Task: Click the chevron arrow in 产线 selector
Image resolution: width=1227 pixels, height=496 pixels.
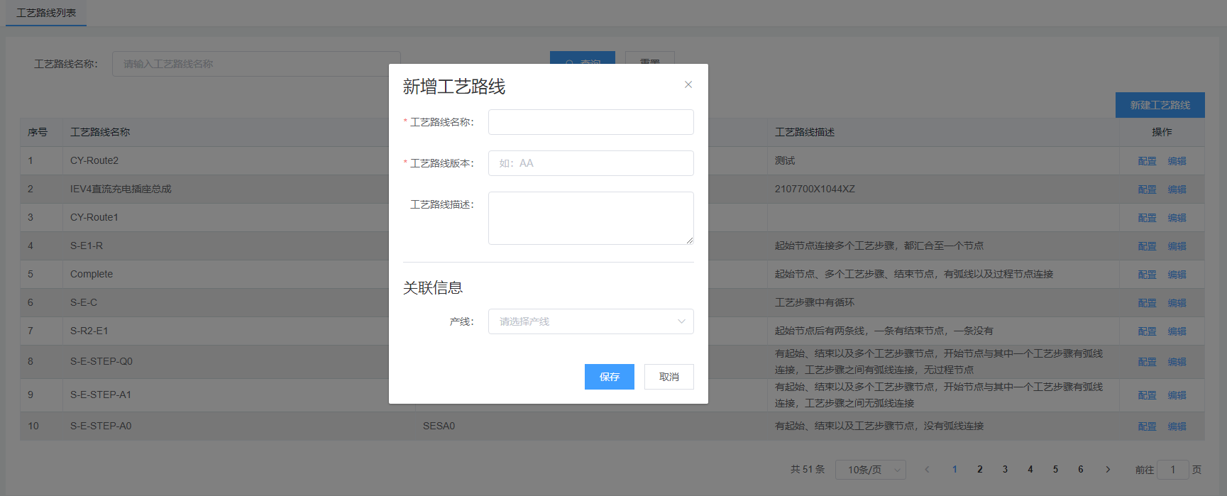Action: pos(681,321)
